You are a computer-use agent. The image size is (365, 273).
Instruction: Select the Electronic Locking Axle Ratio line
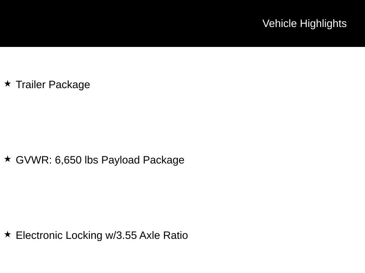coord(102,235)
